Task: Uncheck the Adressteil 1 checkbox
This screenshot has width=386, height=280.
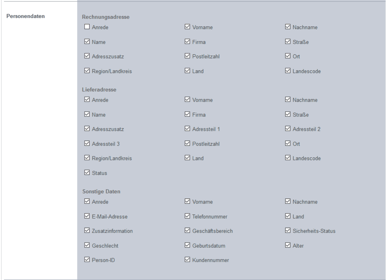Action: pos(187,129)
